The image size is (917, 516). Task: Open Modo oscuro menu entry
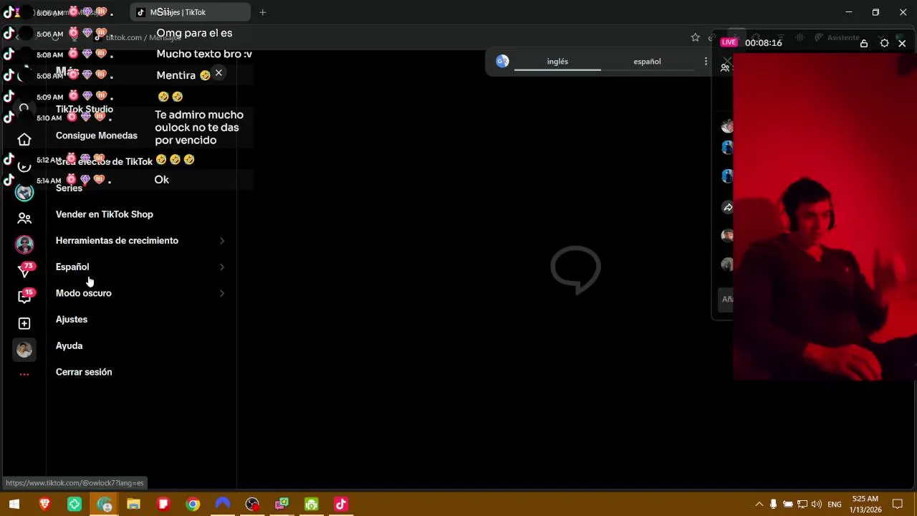click(x=84, y=293)
